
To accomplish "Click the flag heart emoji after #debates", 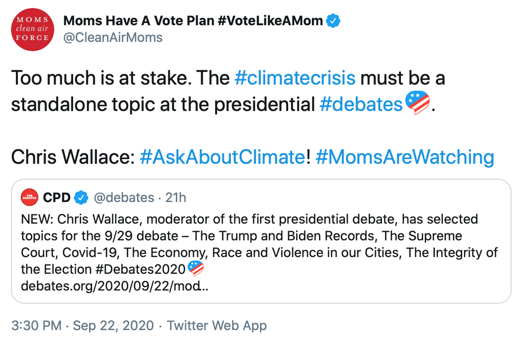I will pos(417,103).
